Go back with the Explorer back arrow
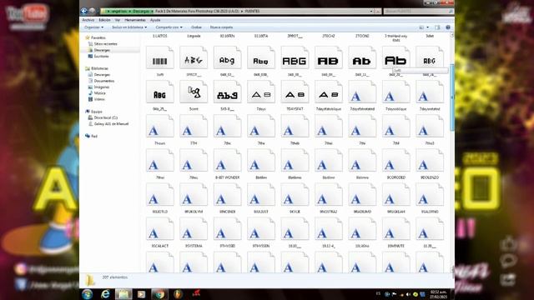This screenshot has height=300, width=534. tap(83, 11)
